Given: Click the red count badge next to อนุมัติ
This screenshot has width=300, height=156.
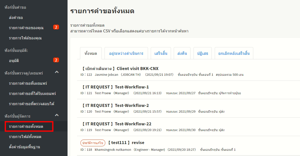Looking at the screenshot, I should coord(56,60).
